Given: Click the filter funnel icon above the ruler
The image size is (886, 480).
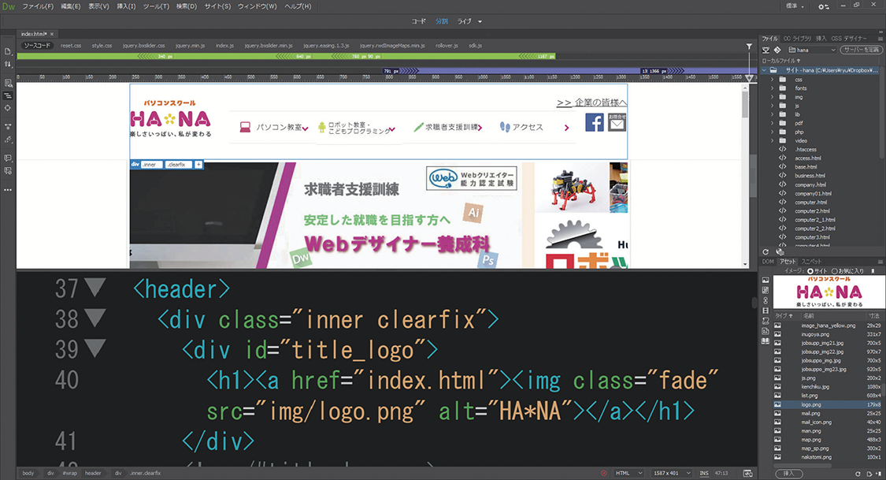Looking at the screenshot, I should 749,47.
